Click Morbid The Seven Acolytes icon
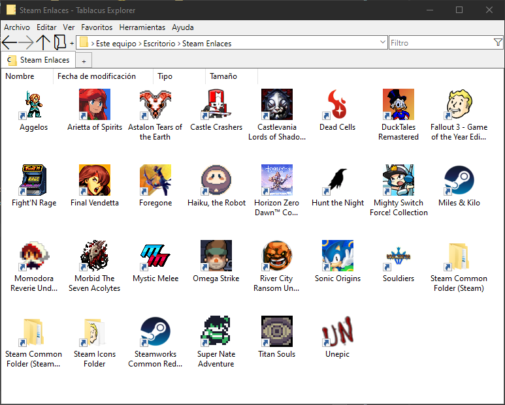The image size is (505, 405). 95,256
